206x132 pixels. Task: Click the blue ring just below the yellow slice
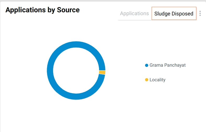pyautogui.click(x=101, y=78)
